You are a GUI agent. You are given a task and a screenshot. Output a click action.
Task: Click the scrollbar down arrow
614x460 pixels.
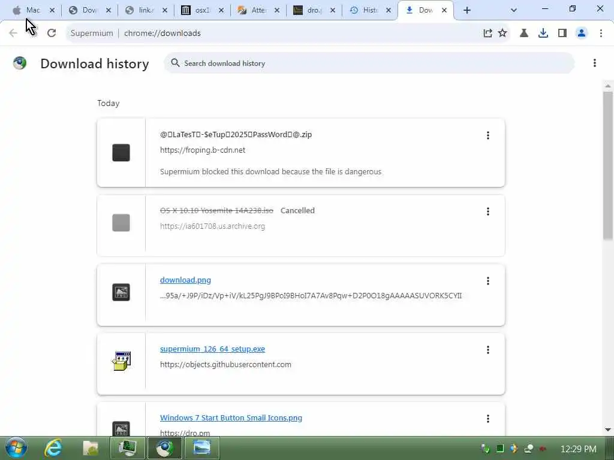tap(608, 429)
